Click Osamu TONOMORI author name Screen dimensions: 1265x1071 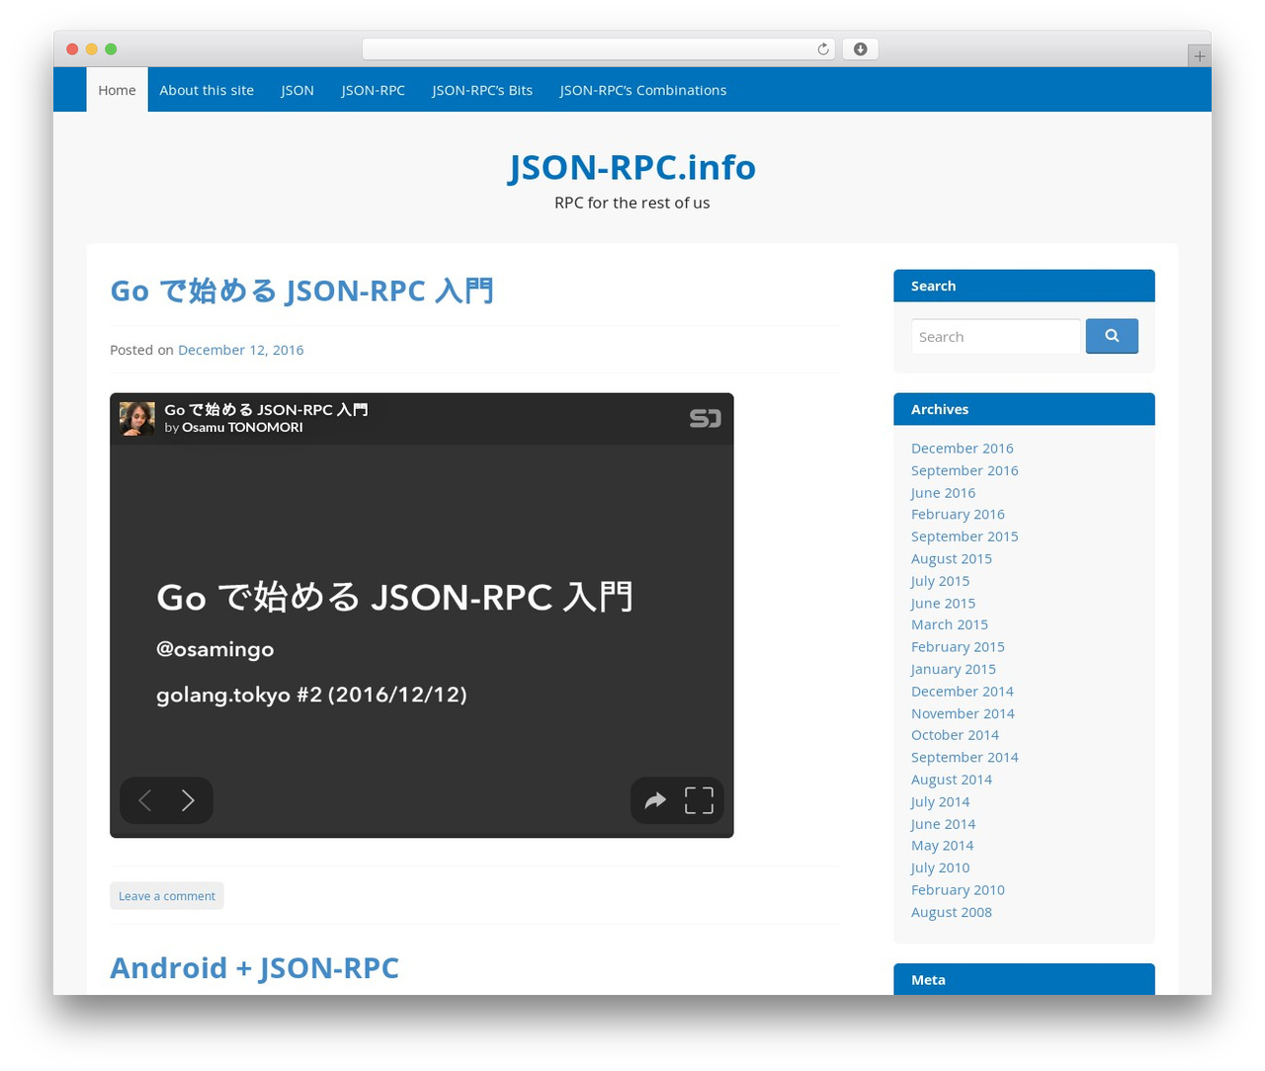click(242, 428)
